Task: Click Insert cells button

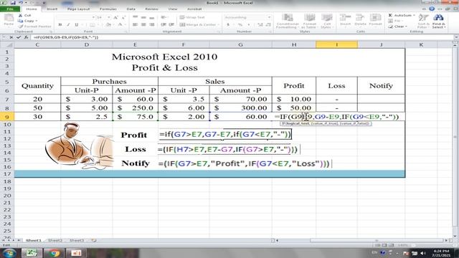Action: [x=345, y=20]
